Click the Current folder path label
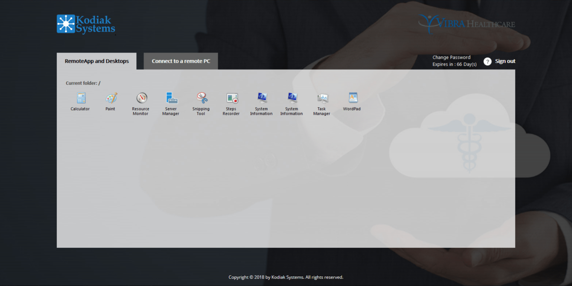The height and width of the screenshot is (286, 572). pos(83,83)
